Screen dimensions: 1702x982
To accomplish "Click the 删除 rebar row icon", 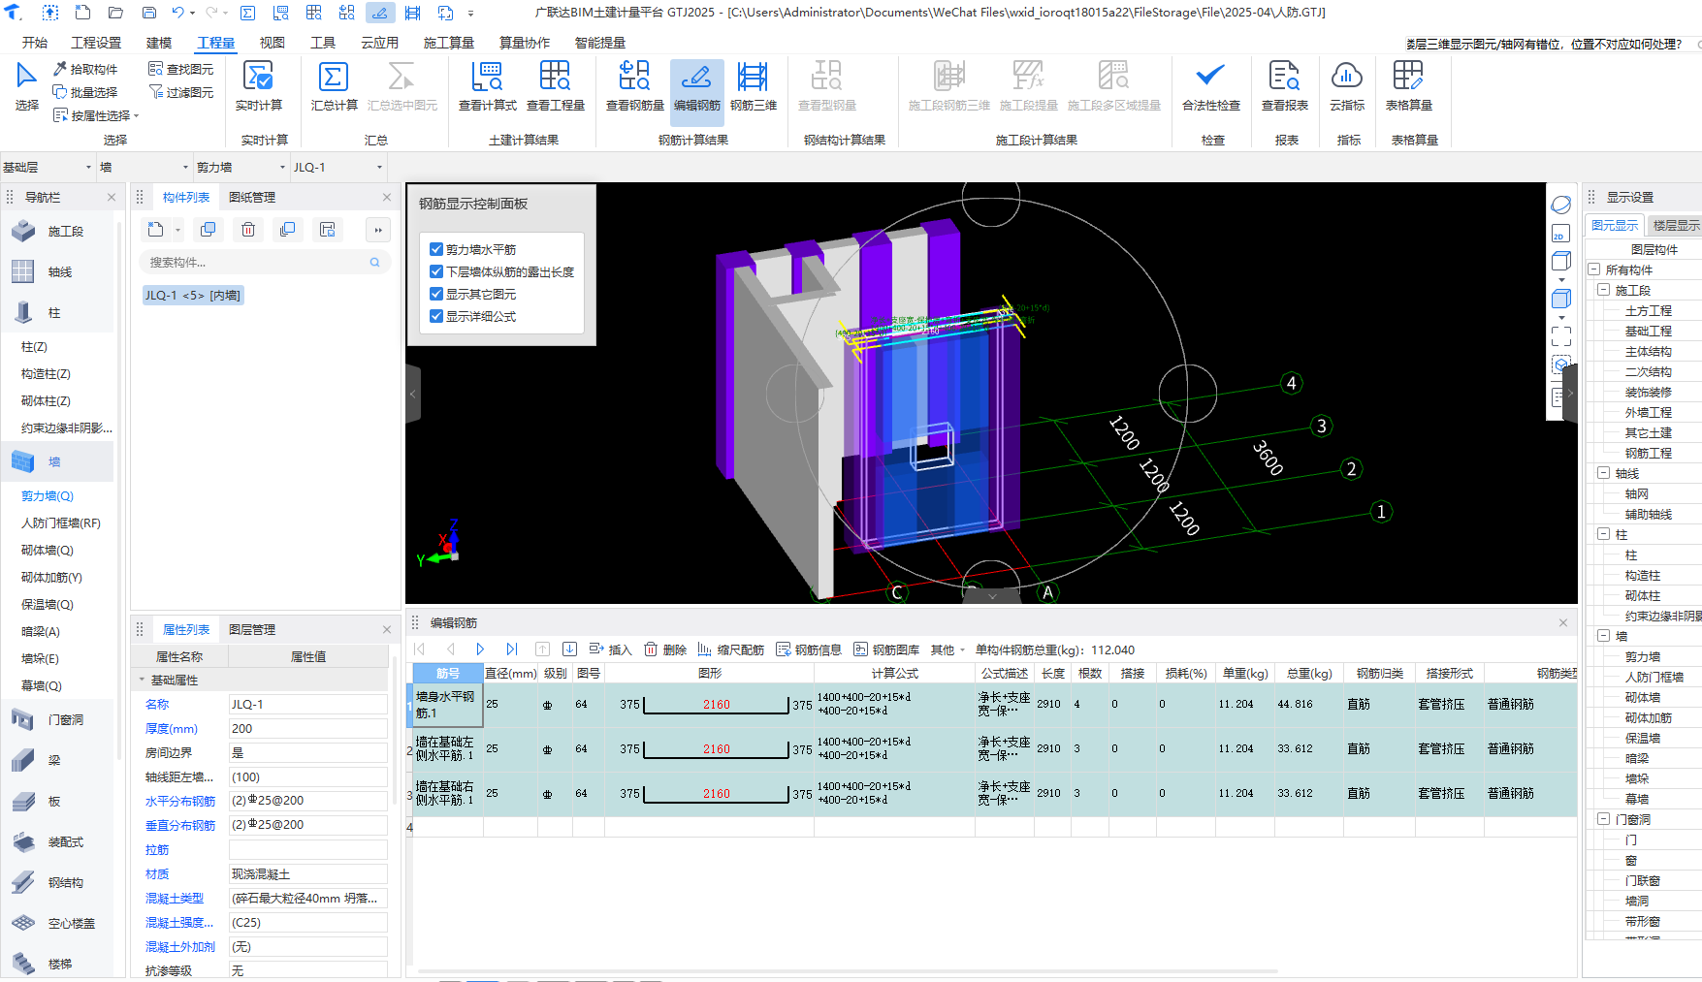I will tap(651, 649).
